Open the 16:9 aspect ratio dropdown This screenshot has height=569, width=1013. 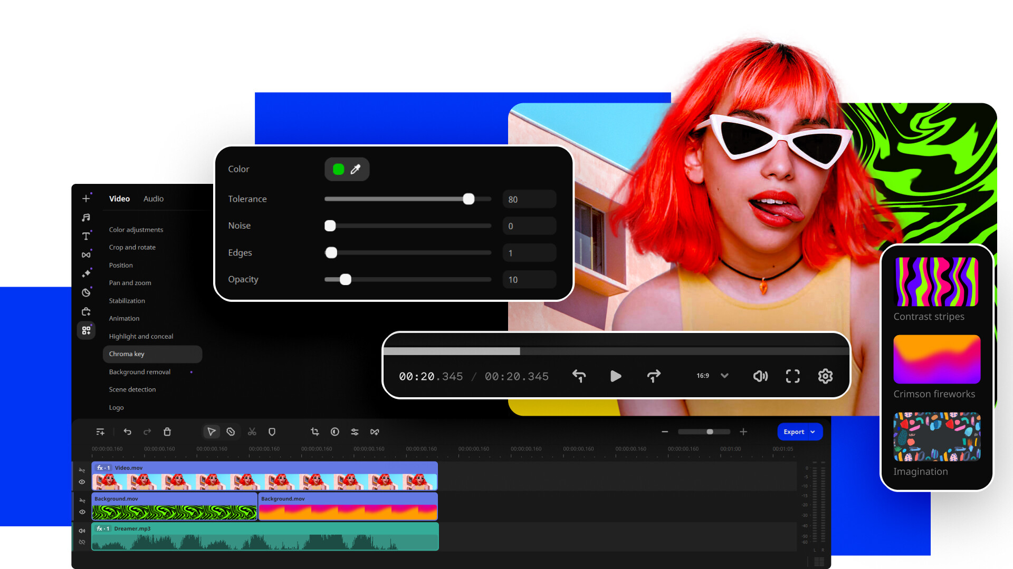(x=712, y=376)
